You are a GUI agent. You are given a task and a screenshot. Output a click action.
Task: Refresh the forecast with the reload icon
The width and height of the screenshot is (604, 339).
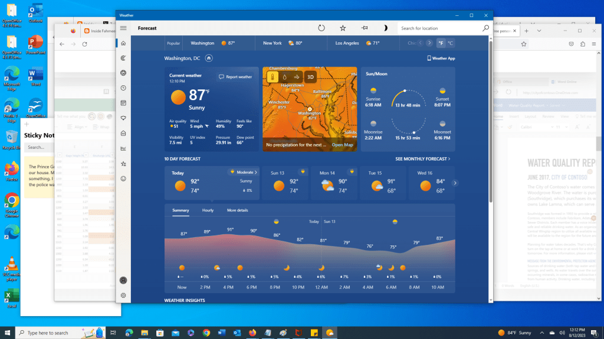321,27
